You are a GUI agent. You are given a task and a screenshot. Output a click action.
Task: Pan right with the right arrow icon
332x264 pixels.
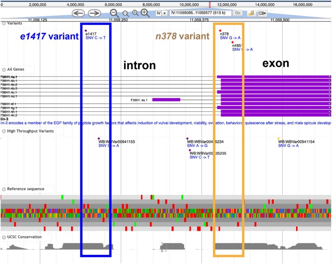click(x=95, y=13)
